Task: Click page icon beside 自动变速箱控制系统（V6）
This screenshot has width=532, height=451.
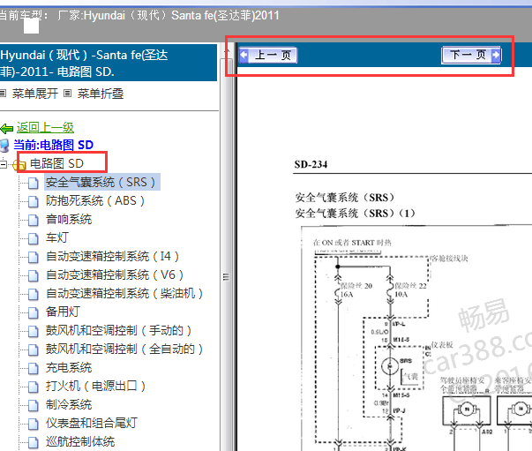Action: pyautogui.click(x=33, y=275)
